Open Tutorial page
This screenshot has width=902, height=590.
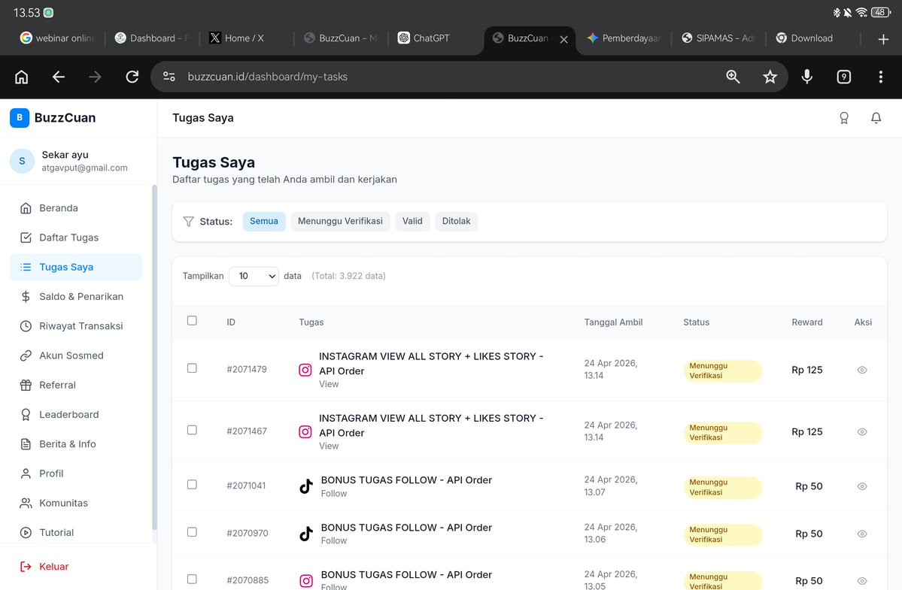pos(76,533)
